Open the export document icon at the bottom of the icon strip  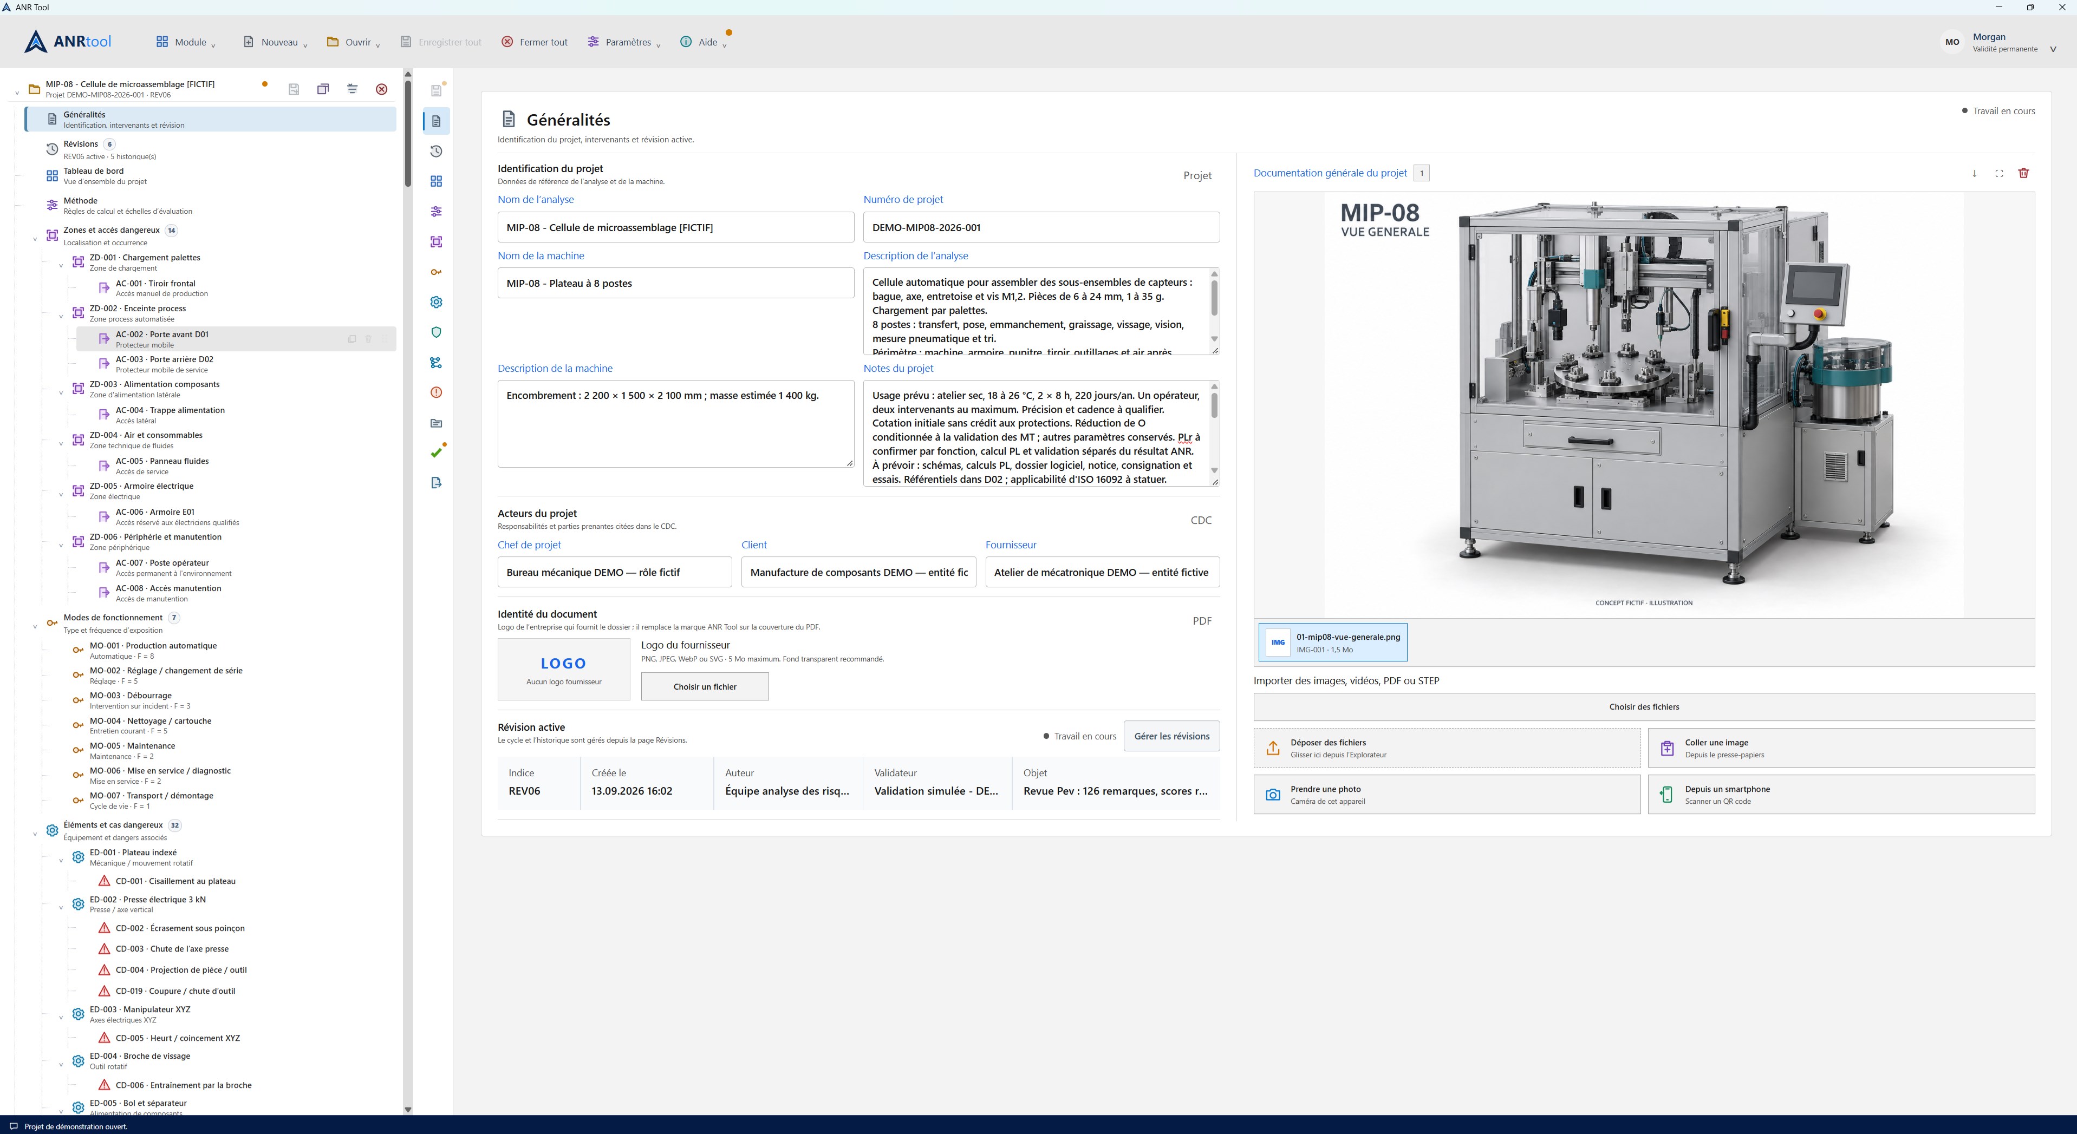pyautogui.click(x=436, y=483)
